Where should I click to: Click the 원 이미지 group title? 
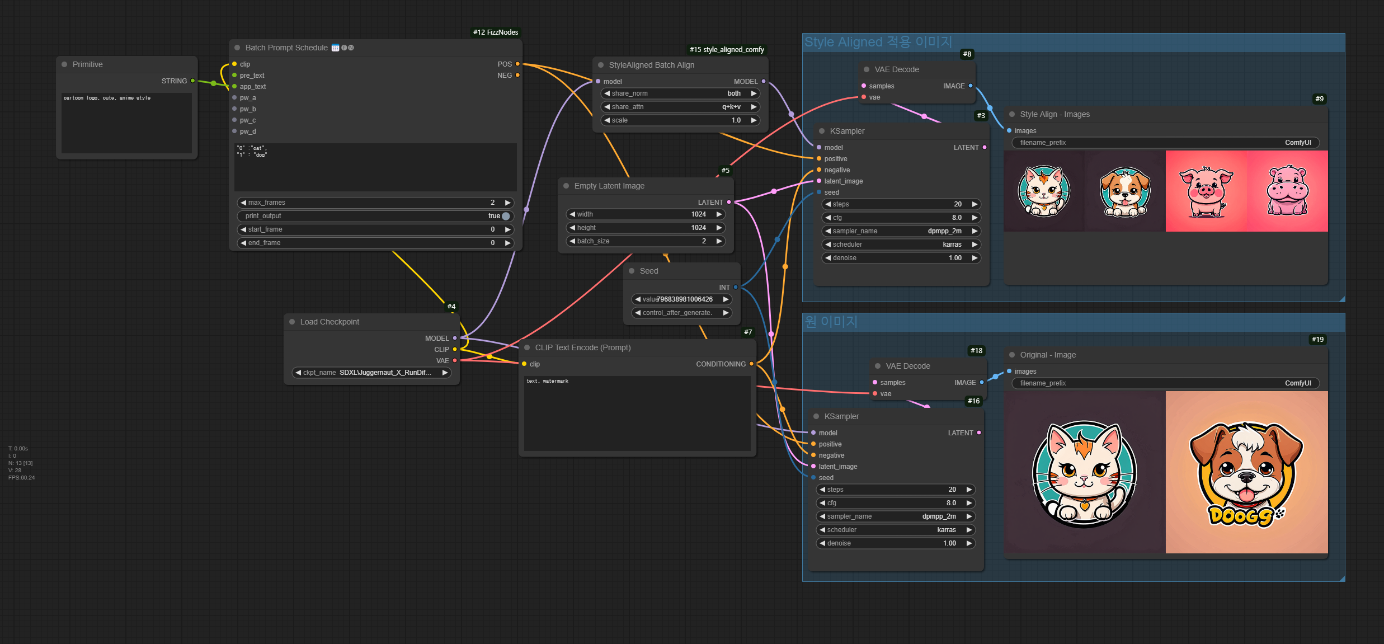[x=831, y=322]
